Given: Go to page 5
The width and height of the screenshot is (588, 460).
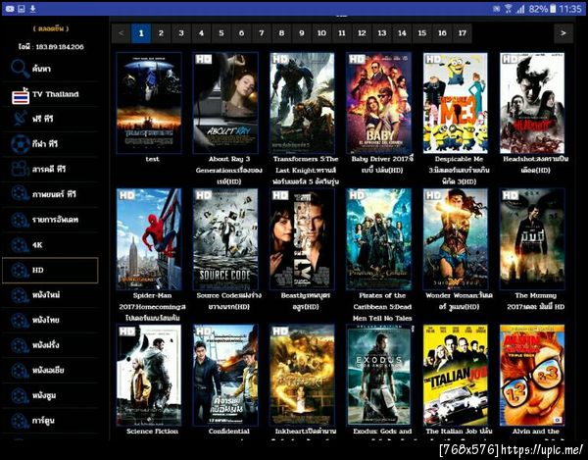Looking at the screenshot, I should [221, 33].
